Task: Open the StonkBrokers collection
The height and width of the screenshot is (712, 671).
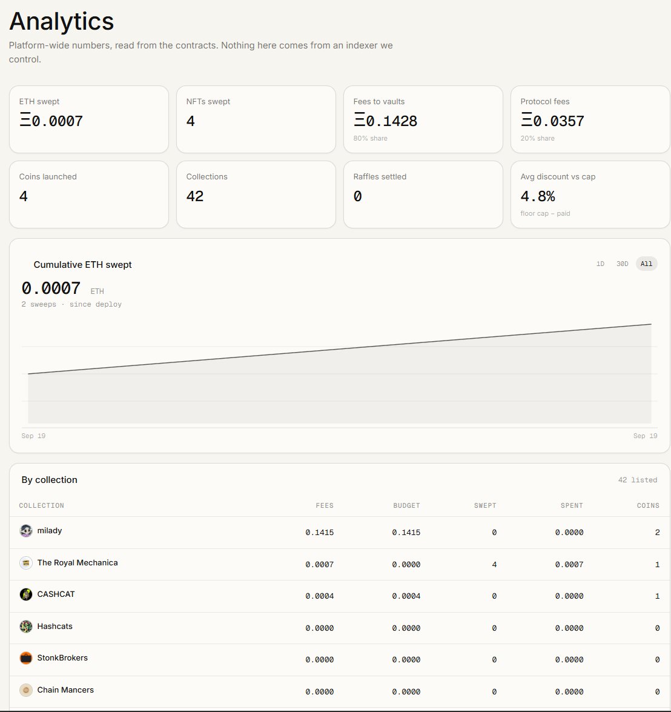Action: [340, 659]
